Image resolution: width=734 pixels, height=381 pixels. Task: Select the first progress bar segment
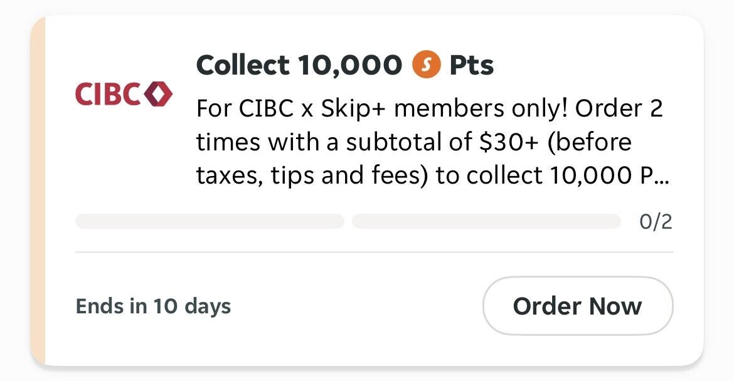pos(210,221)
